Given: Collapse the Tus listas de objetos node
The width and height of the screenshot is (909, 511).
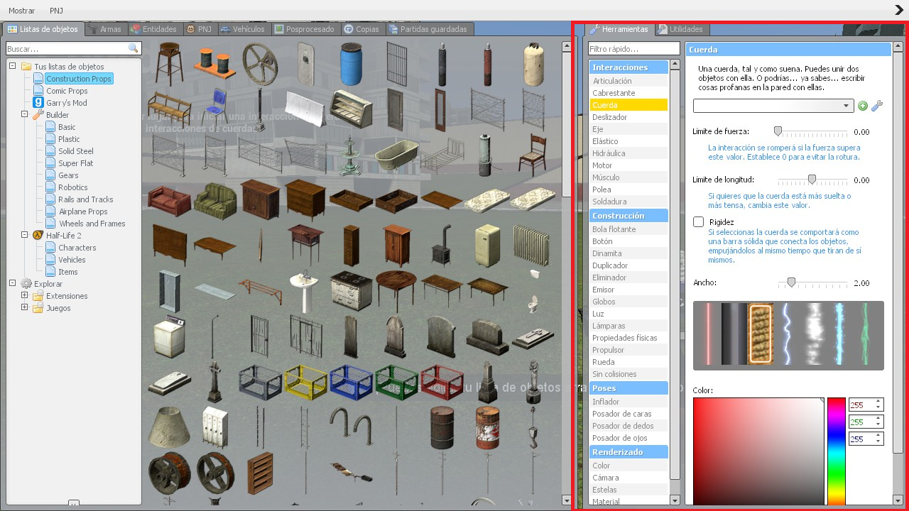Looking at the screenshot, I should [12, 66].
